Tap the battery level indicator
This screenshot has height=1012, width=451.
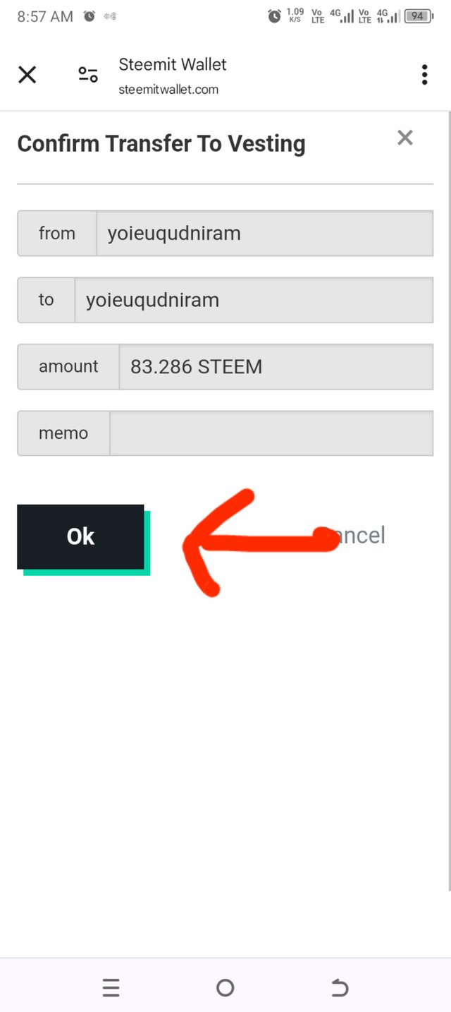coord(417,16)
